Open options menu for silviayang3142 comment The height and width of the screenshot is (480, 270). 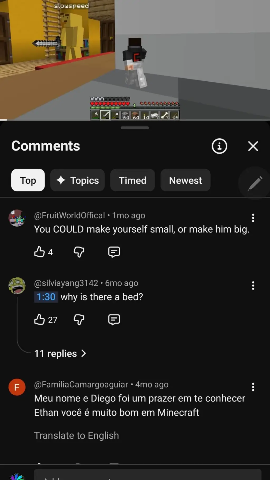point(253,286)
